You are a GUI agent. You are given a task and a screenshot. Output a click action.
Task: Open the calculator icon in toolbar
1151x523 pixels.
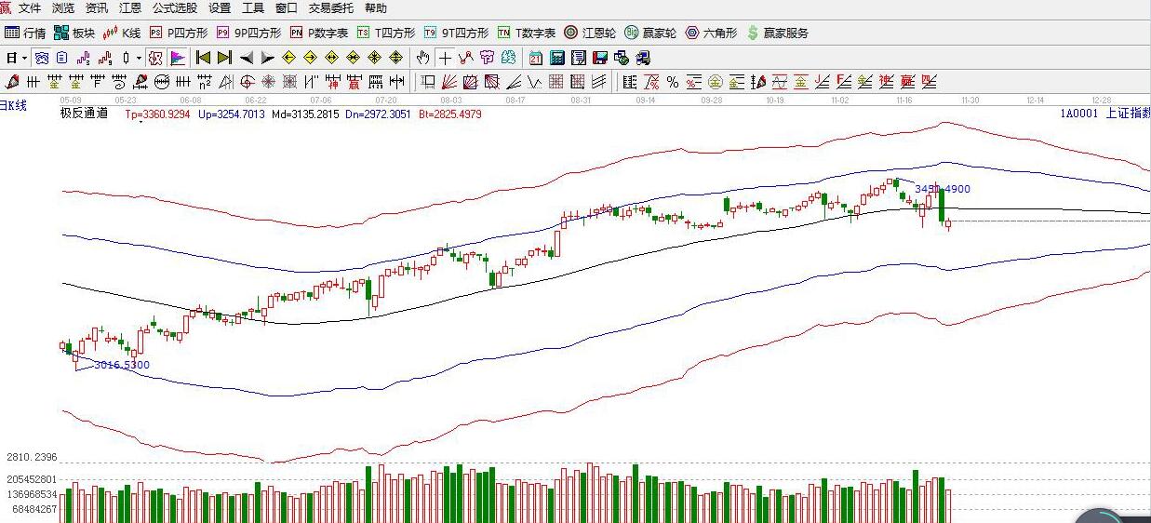tap(557, 58)
